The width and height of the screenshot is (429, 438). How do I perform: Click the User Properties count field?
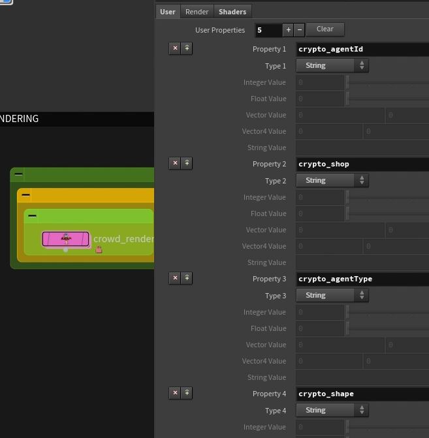click(268, 30)
